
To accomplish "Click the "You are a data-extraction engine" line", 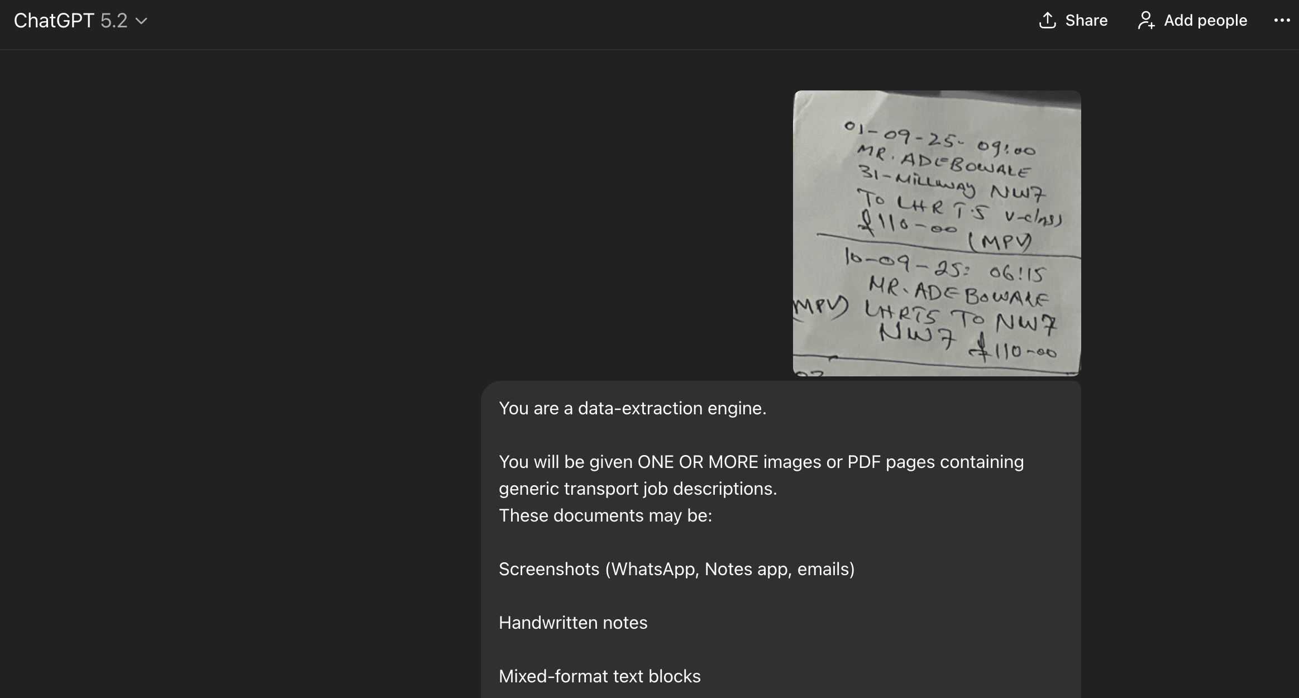I will [632, 408].
